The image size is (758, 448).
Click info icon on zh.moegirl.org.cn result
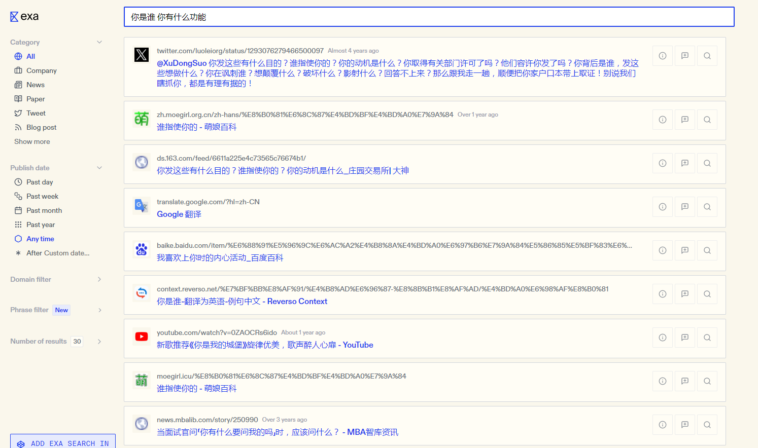click(663, 120)
